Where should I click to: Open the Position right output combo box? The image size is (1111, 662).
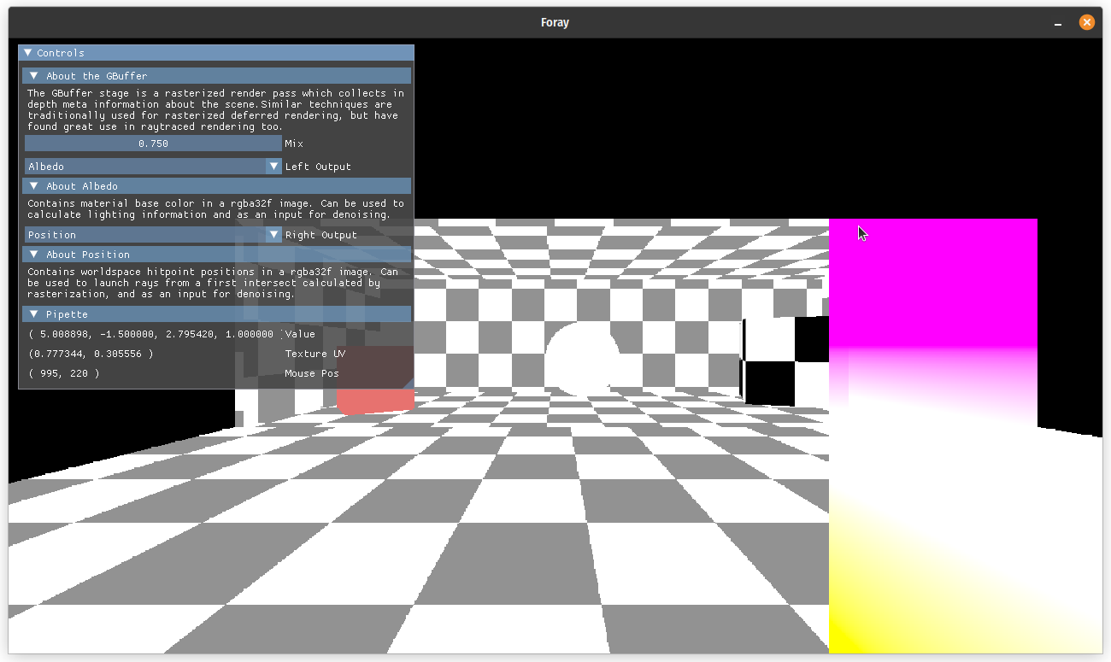(x=153, y=235)
